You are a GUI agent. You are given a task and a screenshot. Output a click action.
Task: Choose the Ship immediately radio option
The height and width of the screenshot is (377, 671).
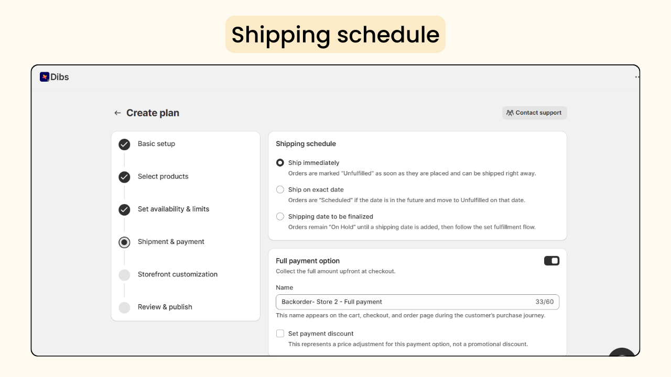coord(280,162)
